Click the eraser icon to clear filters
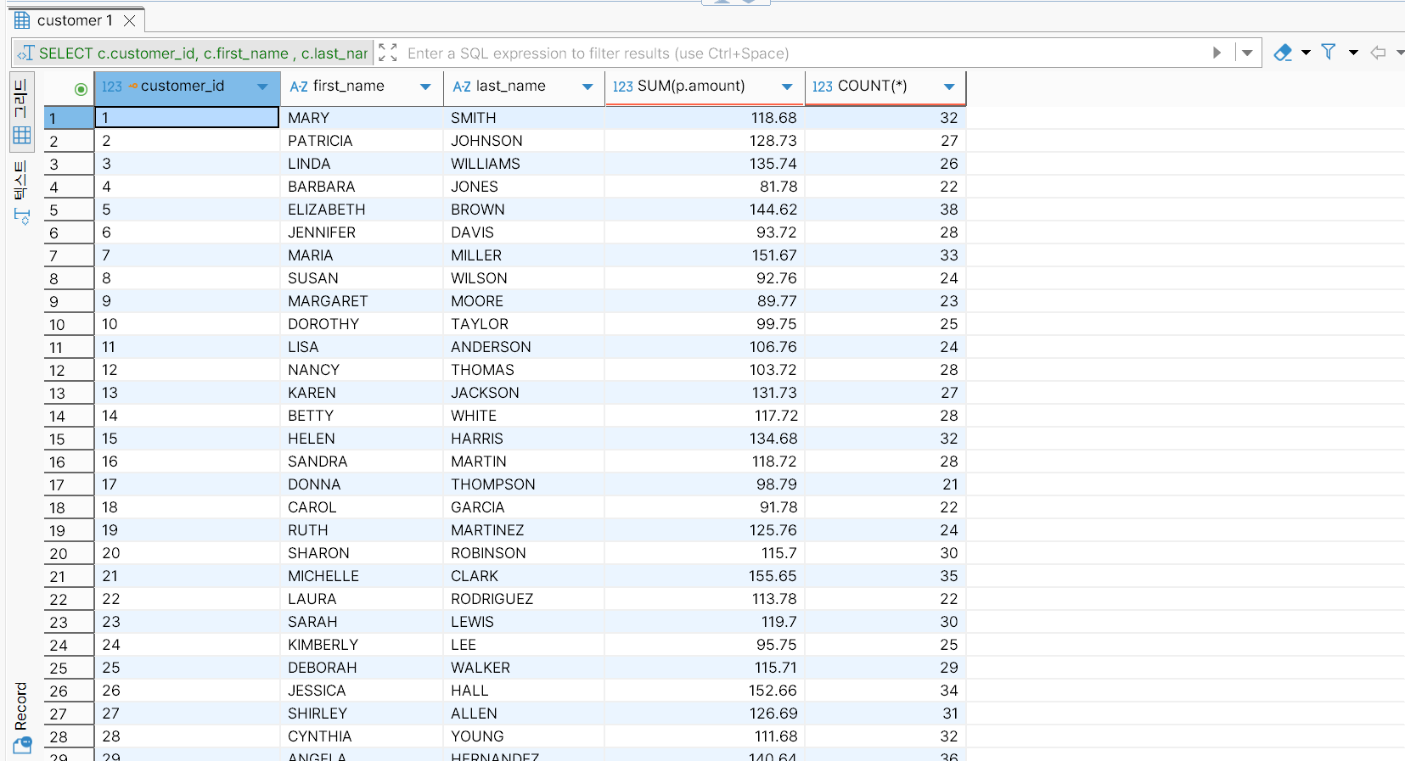 click(x=1283, y=53)
